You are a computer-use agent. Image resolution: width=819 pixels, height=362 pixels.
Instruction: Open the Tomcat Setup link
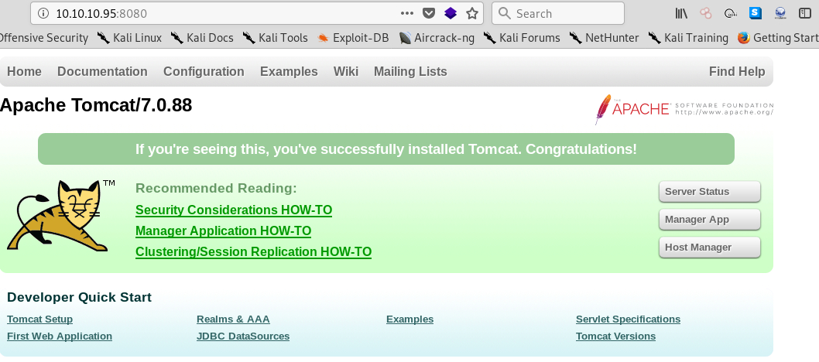click(x=39, y=319)
